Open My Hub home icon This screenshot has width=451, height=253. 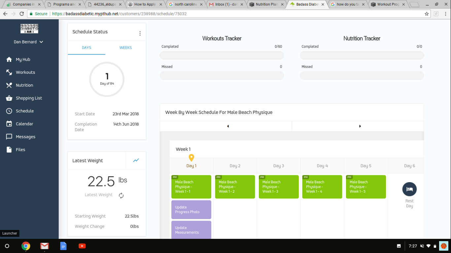click(9, 59)
